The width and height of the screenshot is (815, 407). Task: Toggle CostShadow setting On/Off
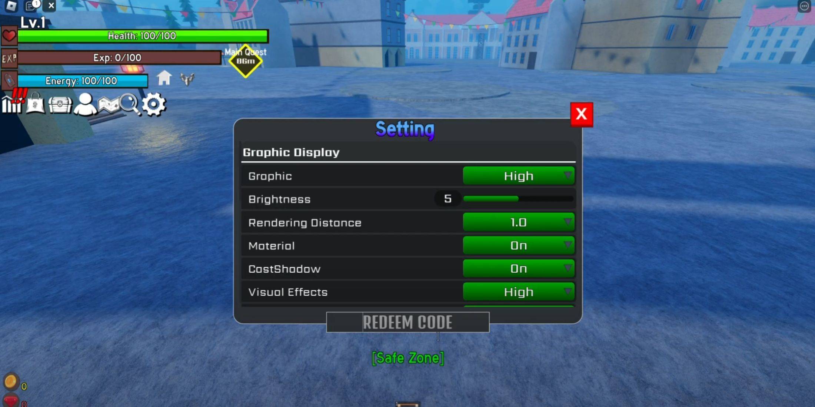pyautogui.click(x=518, y=269)
